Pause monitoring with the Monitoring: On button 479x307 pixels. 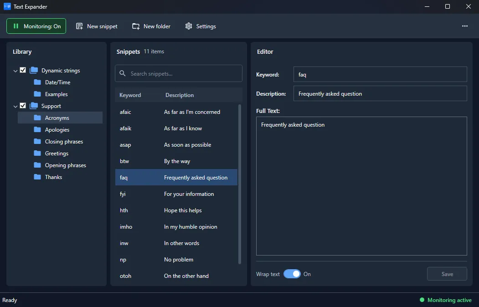[x=36, y=26]
